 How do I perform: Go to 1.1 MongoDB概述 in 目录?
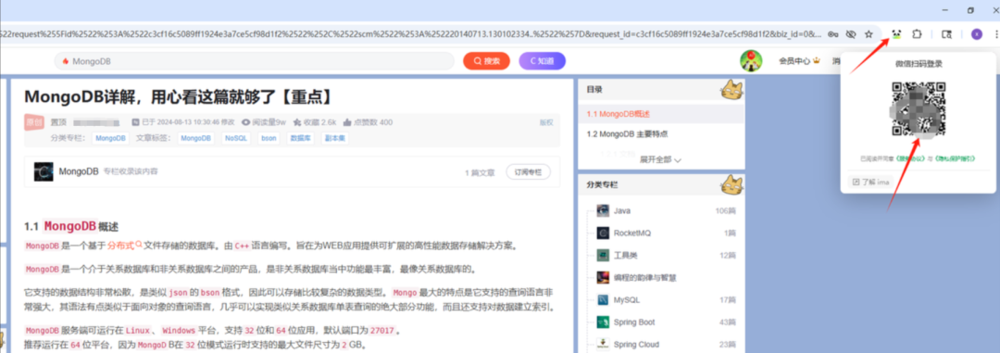point(618,114)
